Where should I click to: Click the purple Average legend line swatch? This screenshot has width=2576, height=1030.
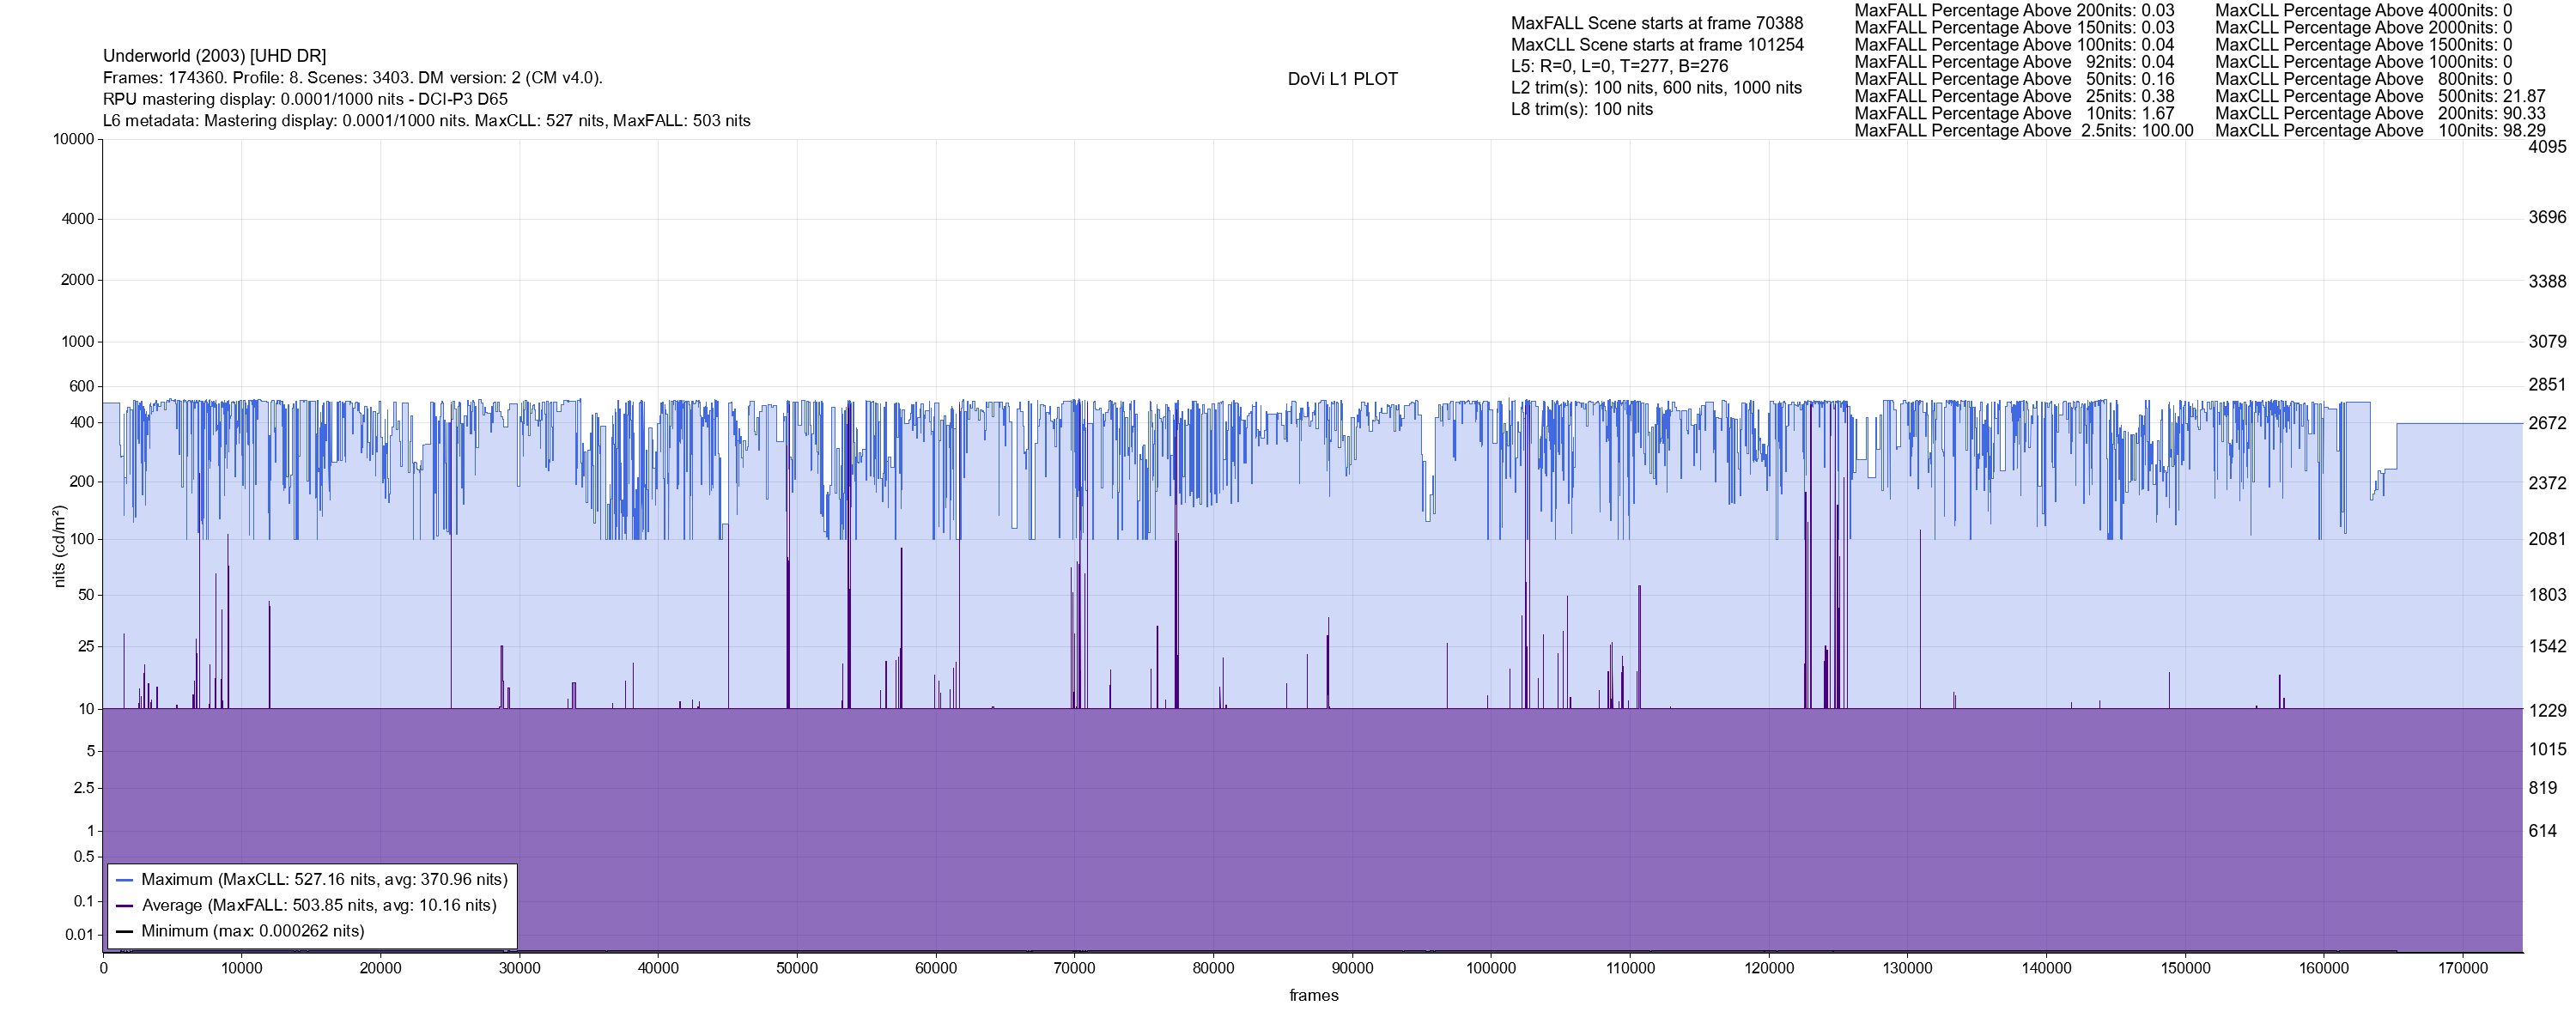(125, 906)
